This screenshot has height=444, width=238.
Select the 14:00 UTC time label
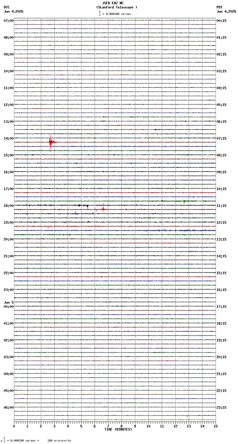[x=9, y=138]
